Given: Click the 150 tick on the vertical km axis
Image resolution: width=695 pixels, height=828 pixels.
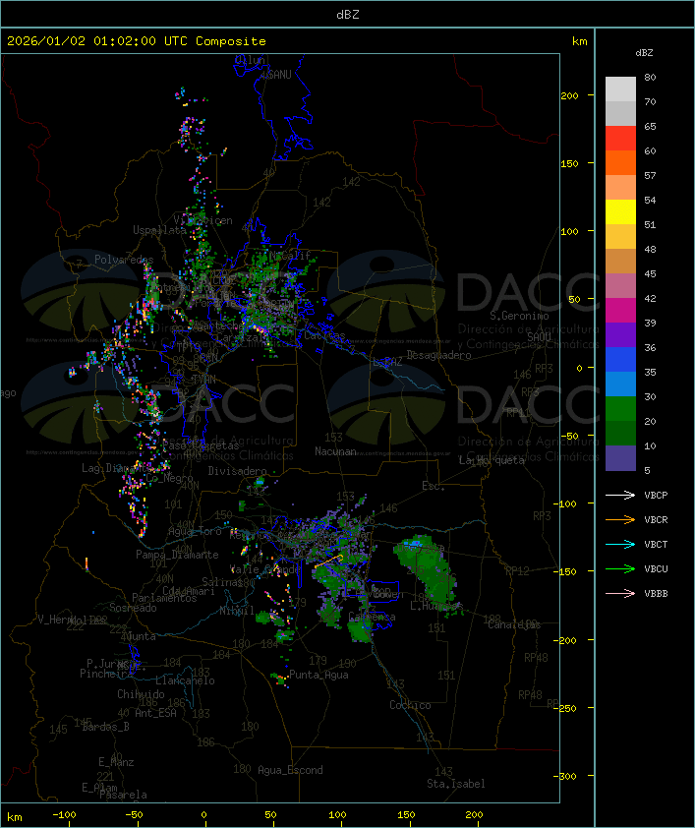Looking at the screenshot, I should 569,163.
